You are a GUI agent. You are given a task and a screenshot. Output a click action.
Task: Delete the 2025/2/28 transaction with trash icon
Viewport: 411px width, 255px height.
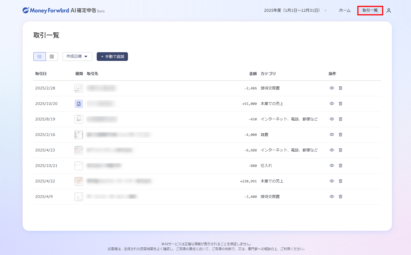click(340, 88)
